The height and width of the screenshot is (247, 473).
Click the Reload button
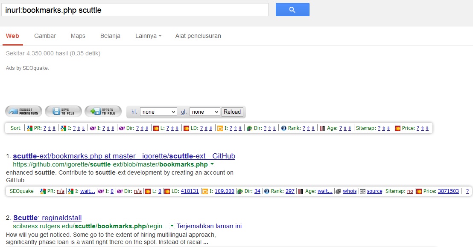click(232, 112)
